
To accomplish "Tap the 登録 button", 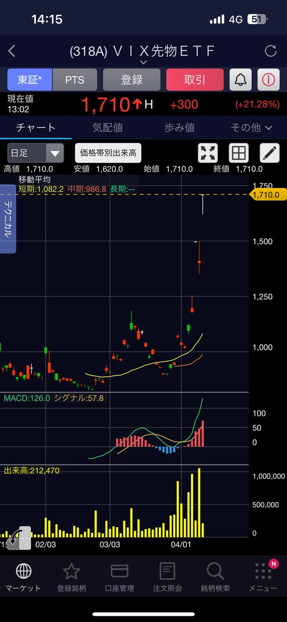I will [x=132, y=80].
